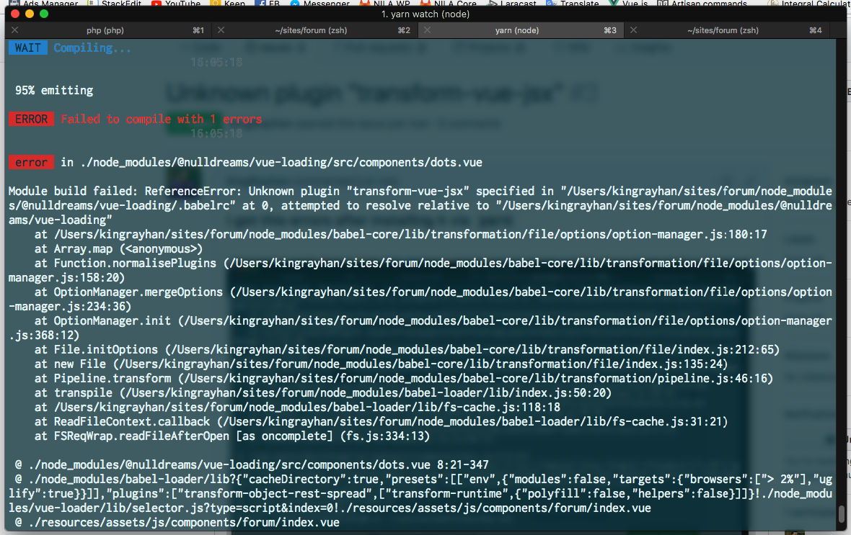Viewport: 851px width, 535px height.
Task: Click the fs-cache.js:118:18 stack line
Action: click(x=297, y=407)
